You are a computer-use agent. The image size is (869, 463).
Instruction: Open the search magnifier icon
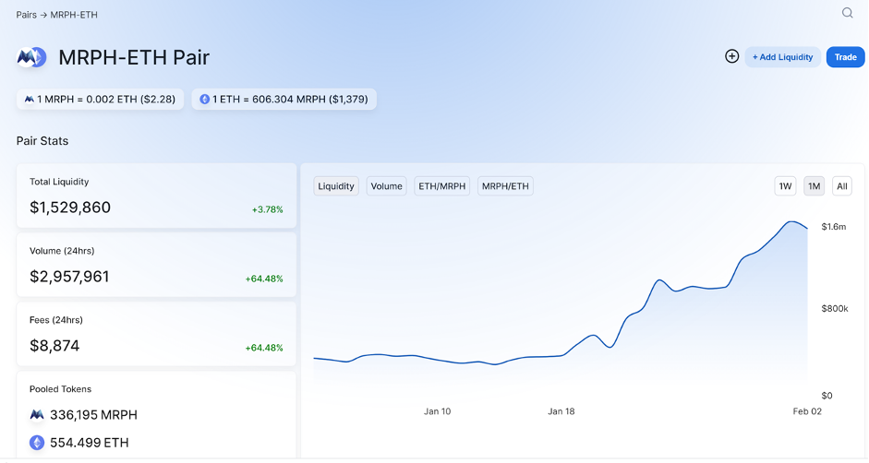click(x=847, y=13)
